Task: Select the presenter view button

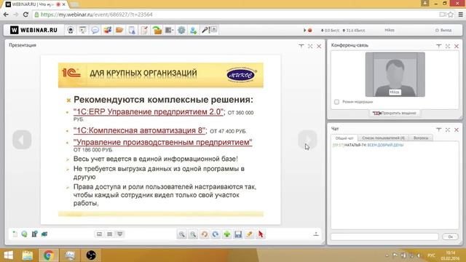Action: [120, 234]
